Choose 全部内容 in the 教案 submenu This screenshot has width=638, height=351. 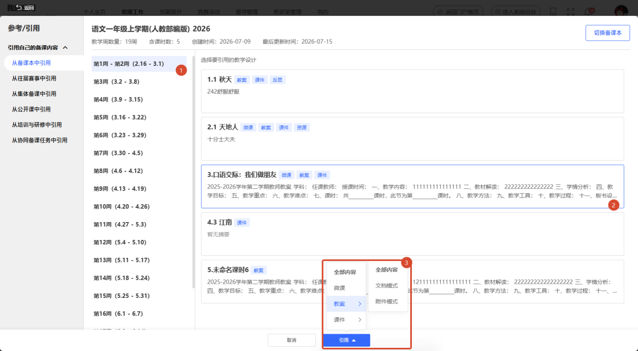pos(387,269)
